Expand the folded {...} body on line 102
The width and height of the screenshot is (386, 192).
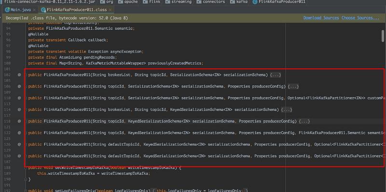point(275,75)
